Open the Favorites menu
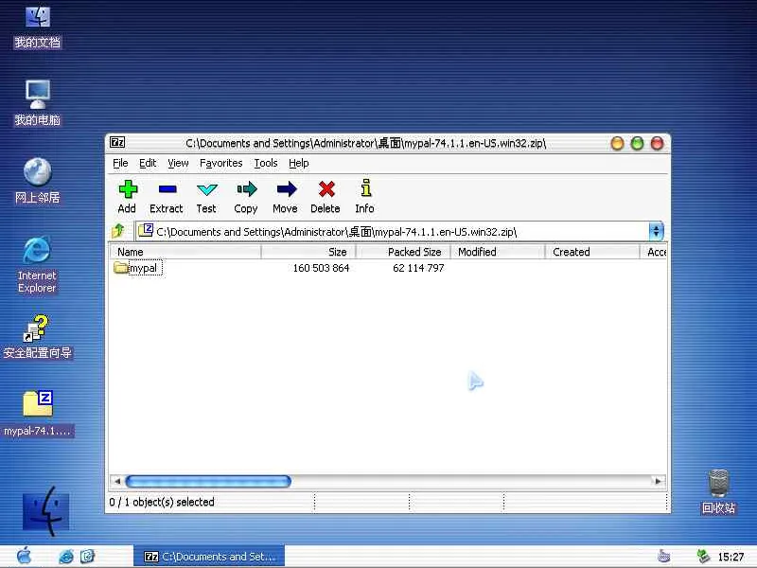Screen dimensions: 757x568 point(221,163)
